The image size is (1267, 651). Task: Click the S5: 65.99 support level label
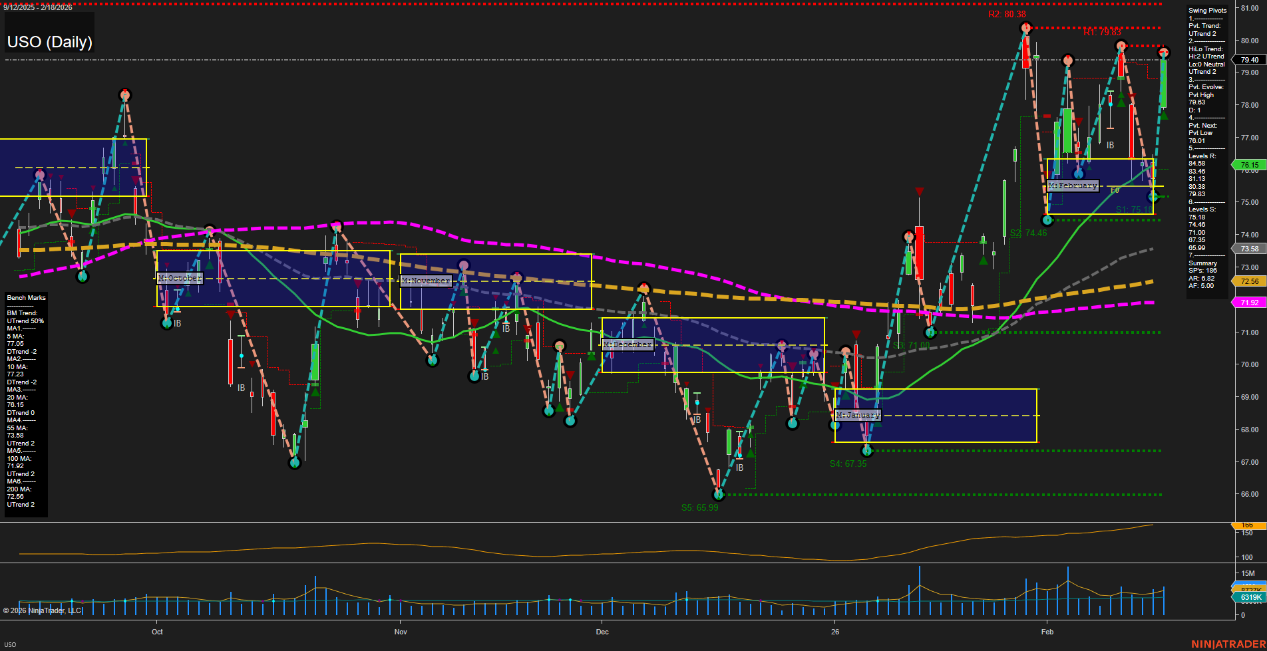[x=700, y=507]
